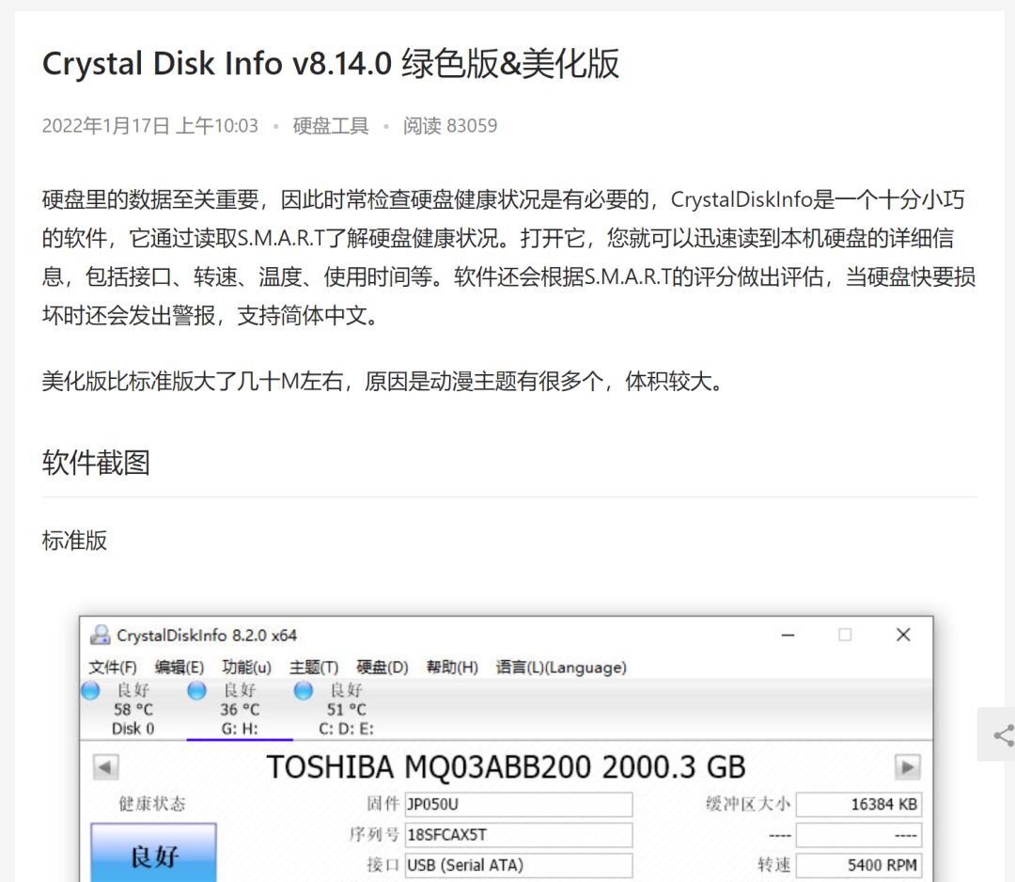Click the 36 °C temperature of G: H:
1015x882 pixels.
point(240,710)
